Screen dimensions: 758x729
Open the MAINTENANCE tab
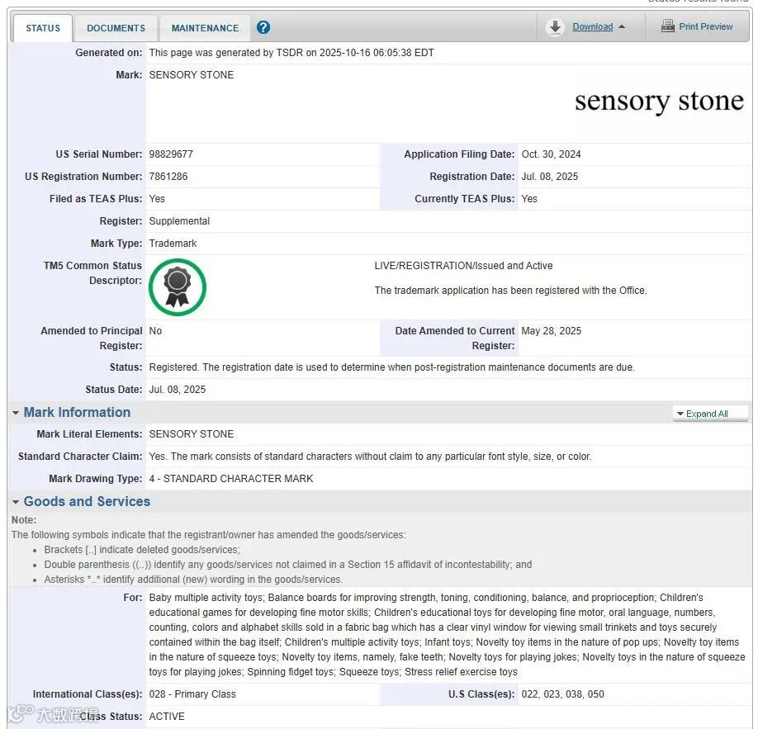pos(205,28)
